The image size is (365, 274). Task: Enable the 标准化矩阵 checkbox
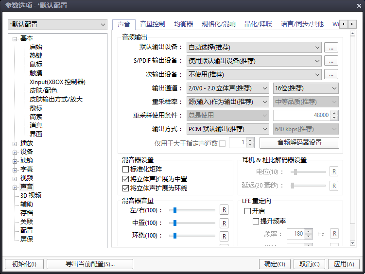pyautogui.click(x=125, y=170)
